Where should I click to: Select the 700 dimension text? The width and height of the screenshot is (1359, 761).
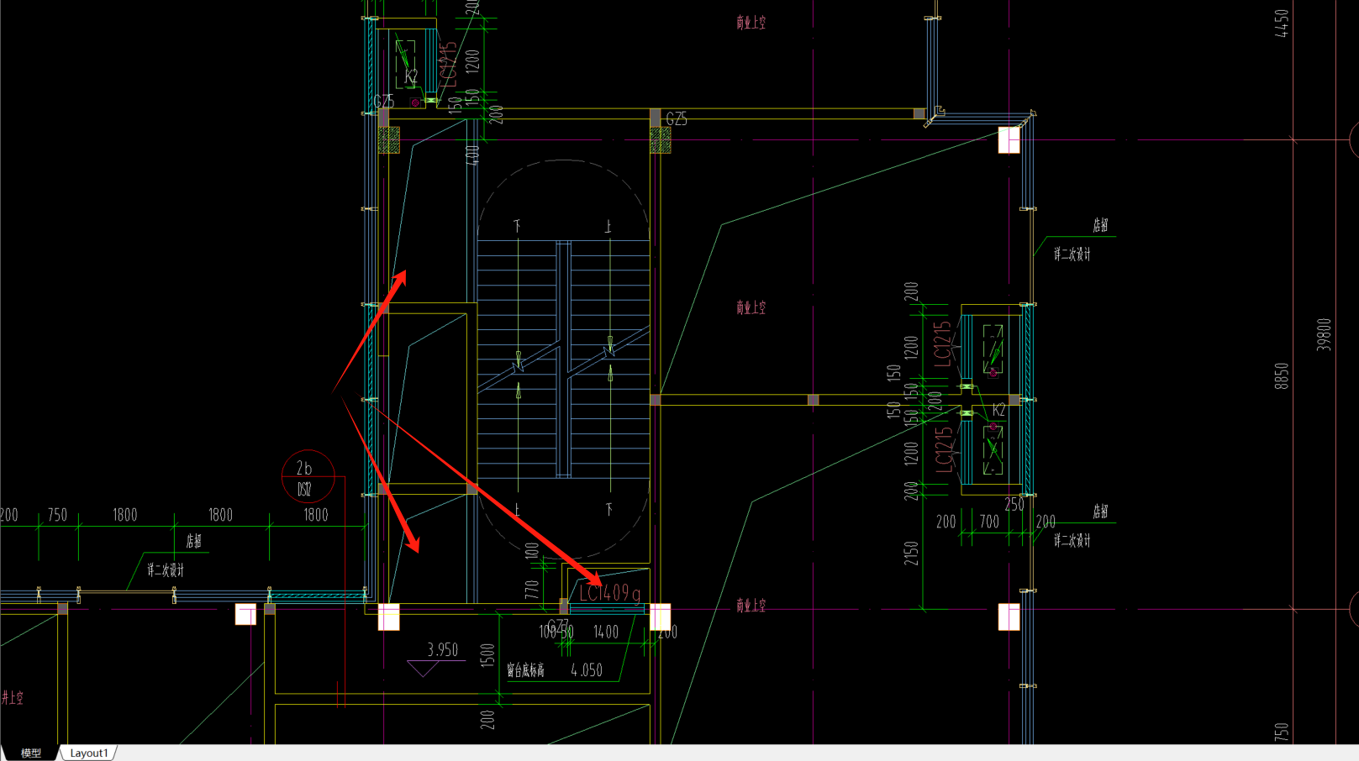[989, 522]
